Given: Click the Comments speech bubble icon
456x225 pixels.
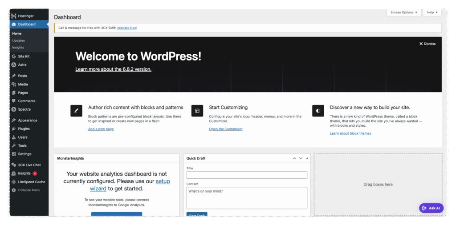Looking at the screenshot, I should [14, 101].
